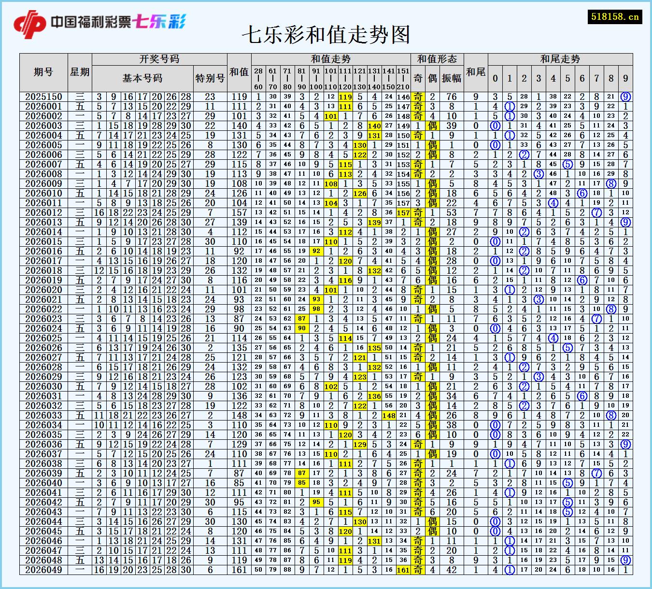The image size is (652, 589).
Task: Click the 基本号码 sub-header
Action: (142, 79)
